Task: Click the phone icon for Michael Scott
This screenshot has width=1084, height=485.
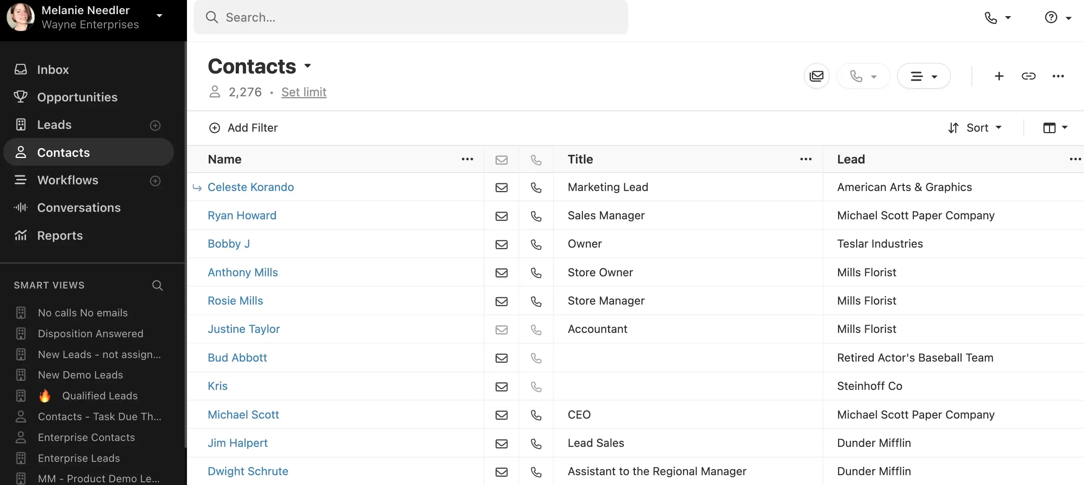Action: coord(536,415)
